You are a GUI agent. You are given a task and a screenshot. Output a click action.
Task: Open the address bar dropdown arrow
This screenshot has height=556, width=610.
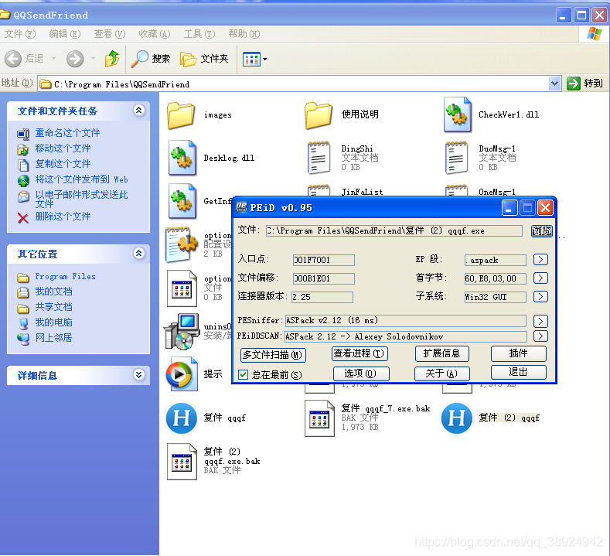[x=555, y=84]
